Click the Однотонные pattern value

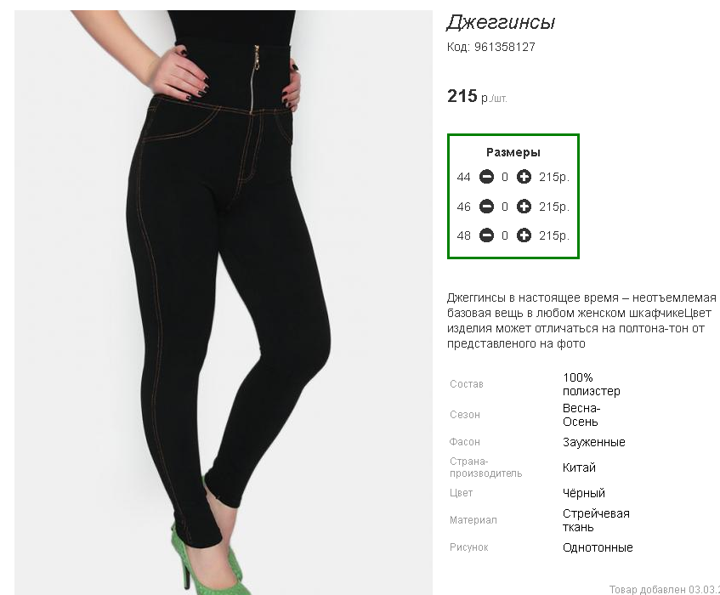[598, 547]
